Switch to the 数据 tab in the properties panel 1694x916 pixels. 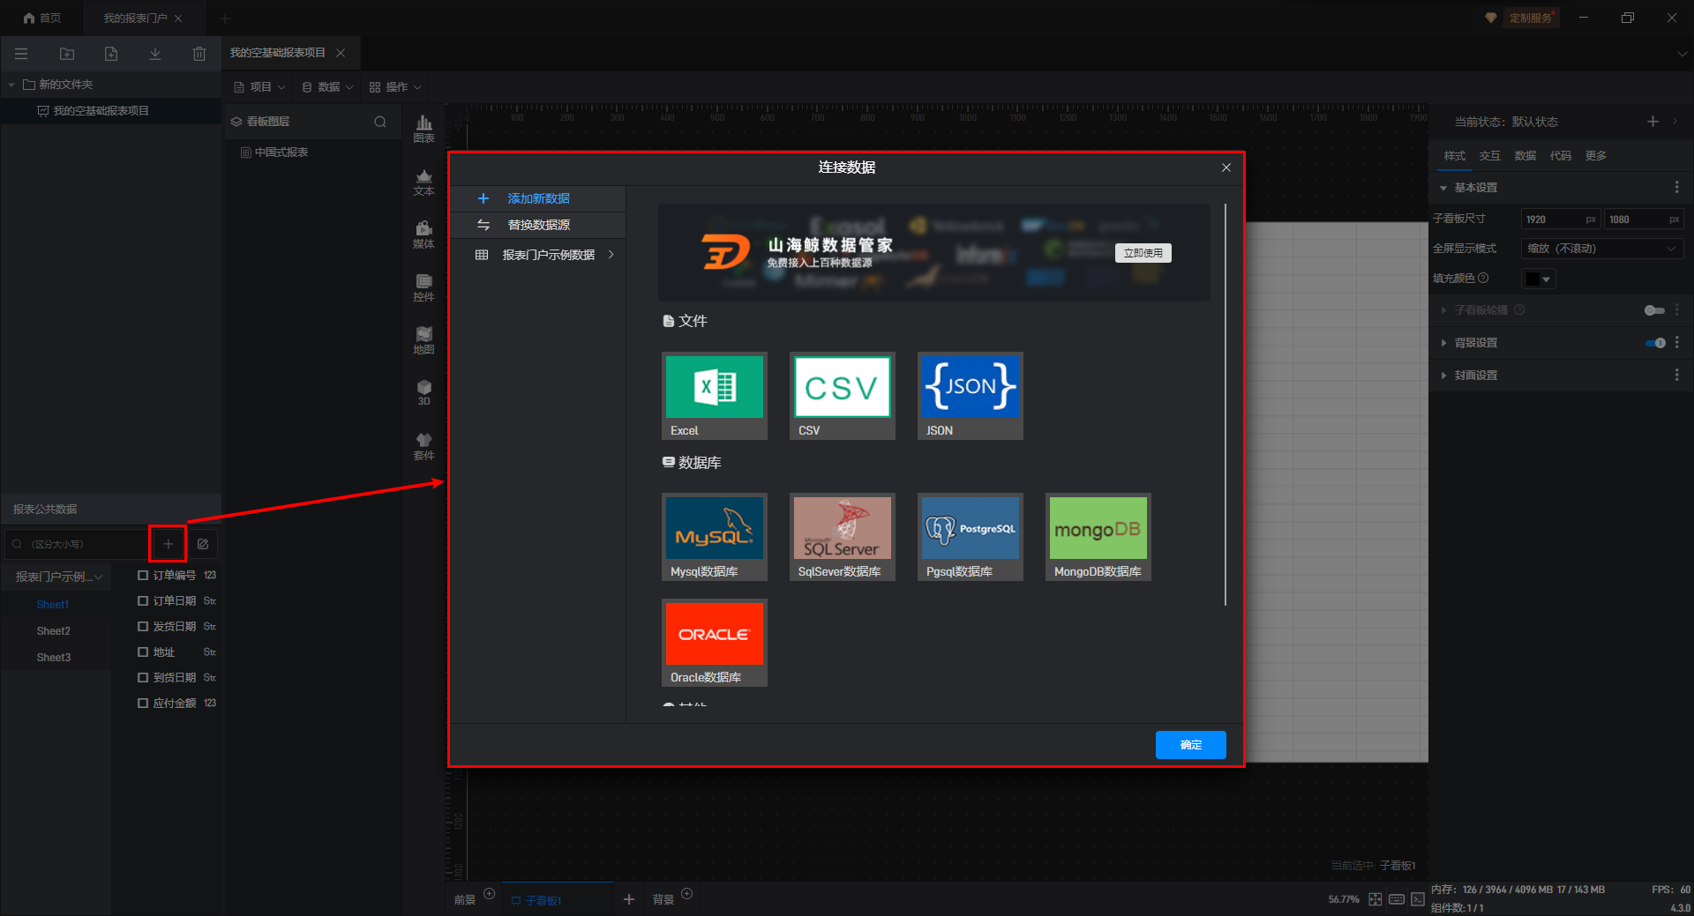click(x=1525, y=156)
